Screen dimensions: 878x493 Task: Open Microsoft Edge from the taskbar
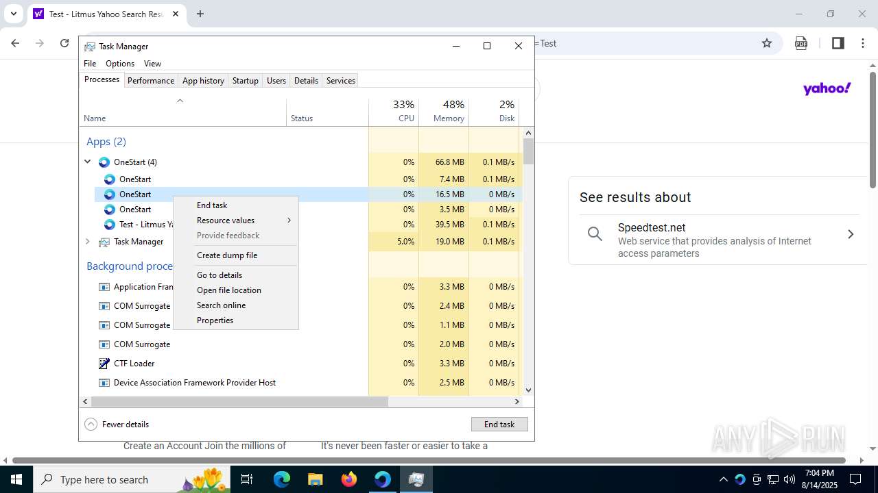[282, 479]
